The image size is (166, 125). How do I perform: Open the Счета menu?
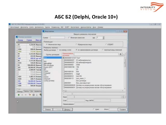31,27
